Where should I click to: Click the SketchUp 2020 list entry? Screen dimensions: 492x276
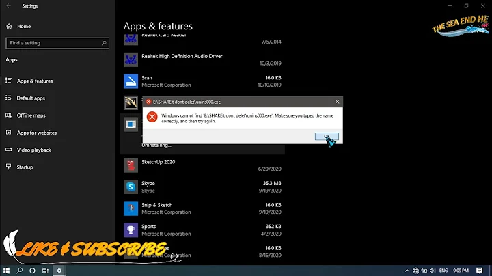[158, 162]
